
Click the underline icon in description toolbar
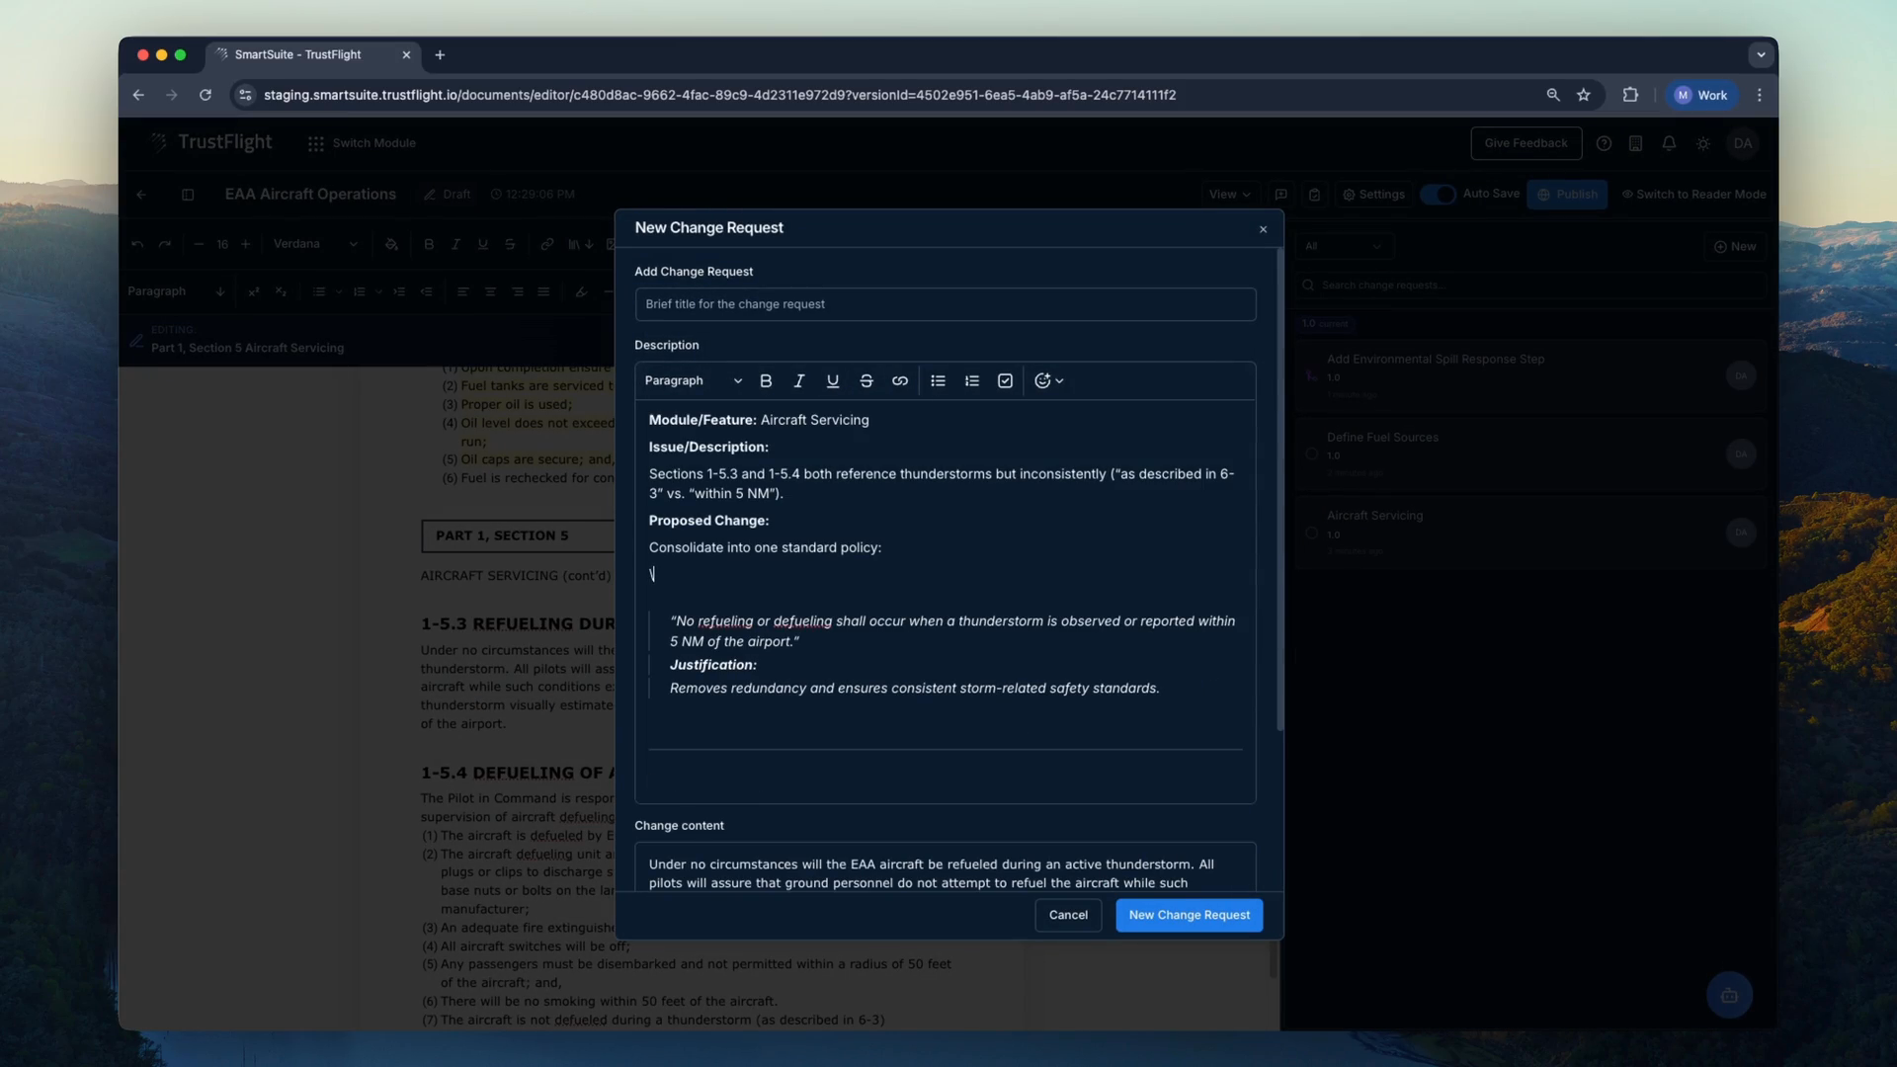pyautogui.click(x=833, y=380)
